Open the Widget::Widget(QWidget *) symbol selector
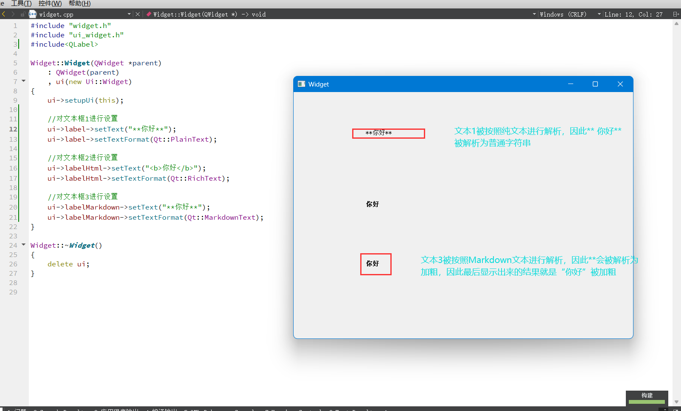The height and width of the screenshot is (411, 681). click(x=210, y=14)
